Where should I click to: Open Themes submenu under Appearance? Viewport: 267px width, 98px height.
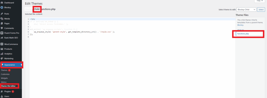[x=4, y=70]
